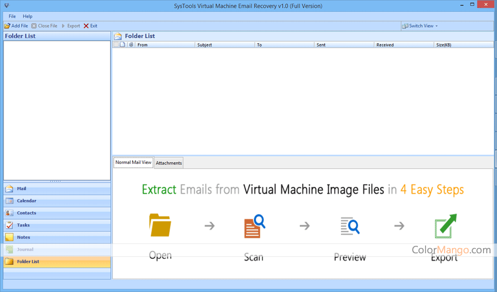Click the Export toolbar arrow icon

[x=64, y=26]
